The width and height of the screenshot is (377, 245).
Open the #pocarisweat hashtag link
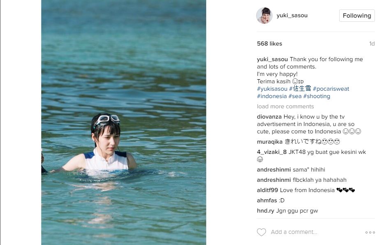tap(331, 89)
